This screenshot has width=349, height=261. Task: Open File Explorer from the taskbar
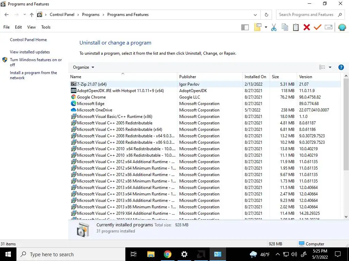pos(151,254)
